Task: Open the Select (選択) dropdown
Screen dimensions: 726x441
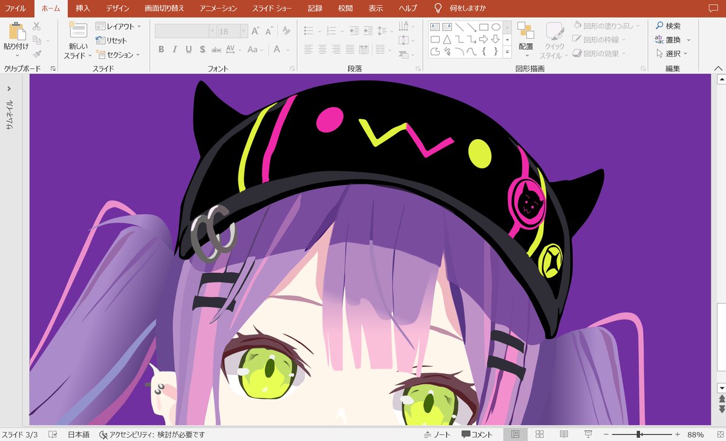Action: tap(673, 54)
